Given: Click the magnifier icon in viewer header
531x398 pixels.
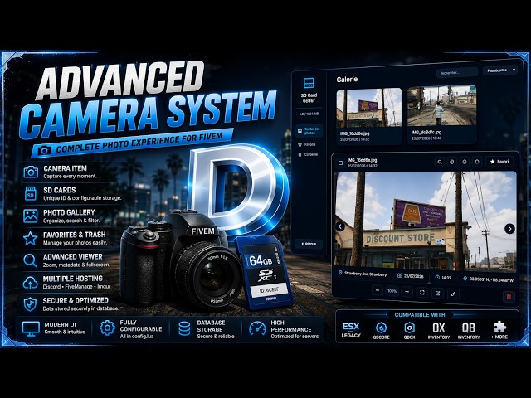Looking at the screenshot, I should click(x=440, y=163).
